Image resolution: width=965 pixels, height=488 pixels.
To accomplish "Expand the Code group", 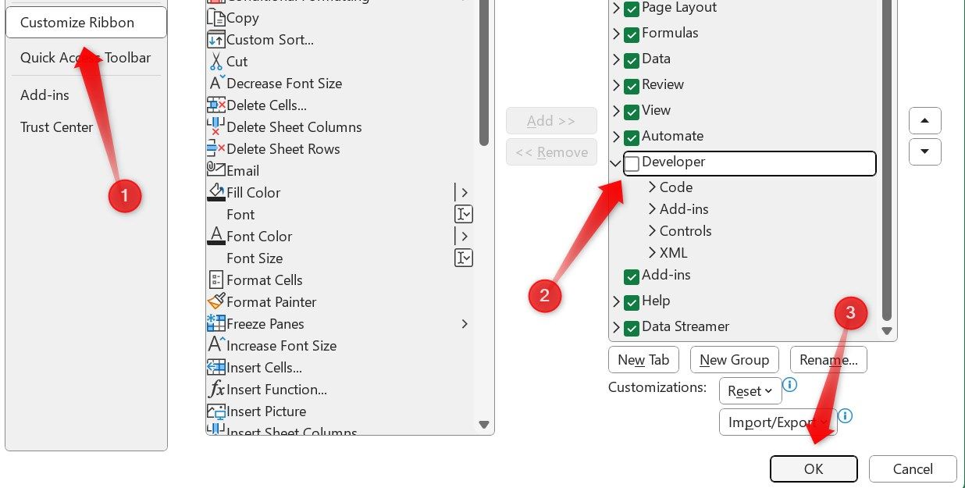I will pos(652,187).
